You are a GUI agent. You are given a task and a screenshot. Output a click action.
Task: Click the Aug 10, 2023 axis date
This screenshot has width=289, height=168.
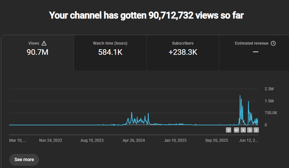point(92,140)
